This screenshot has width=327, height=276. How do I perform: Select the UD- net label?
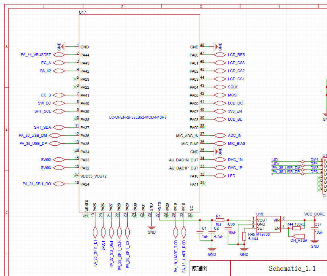(x=275, y=160)
